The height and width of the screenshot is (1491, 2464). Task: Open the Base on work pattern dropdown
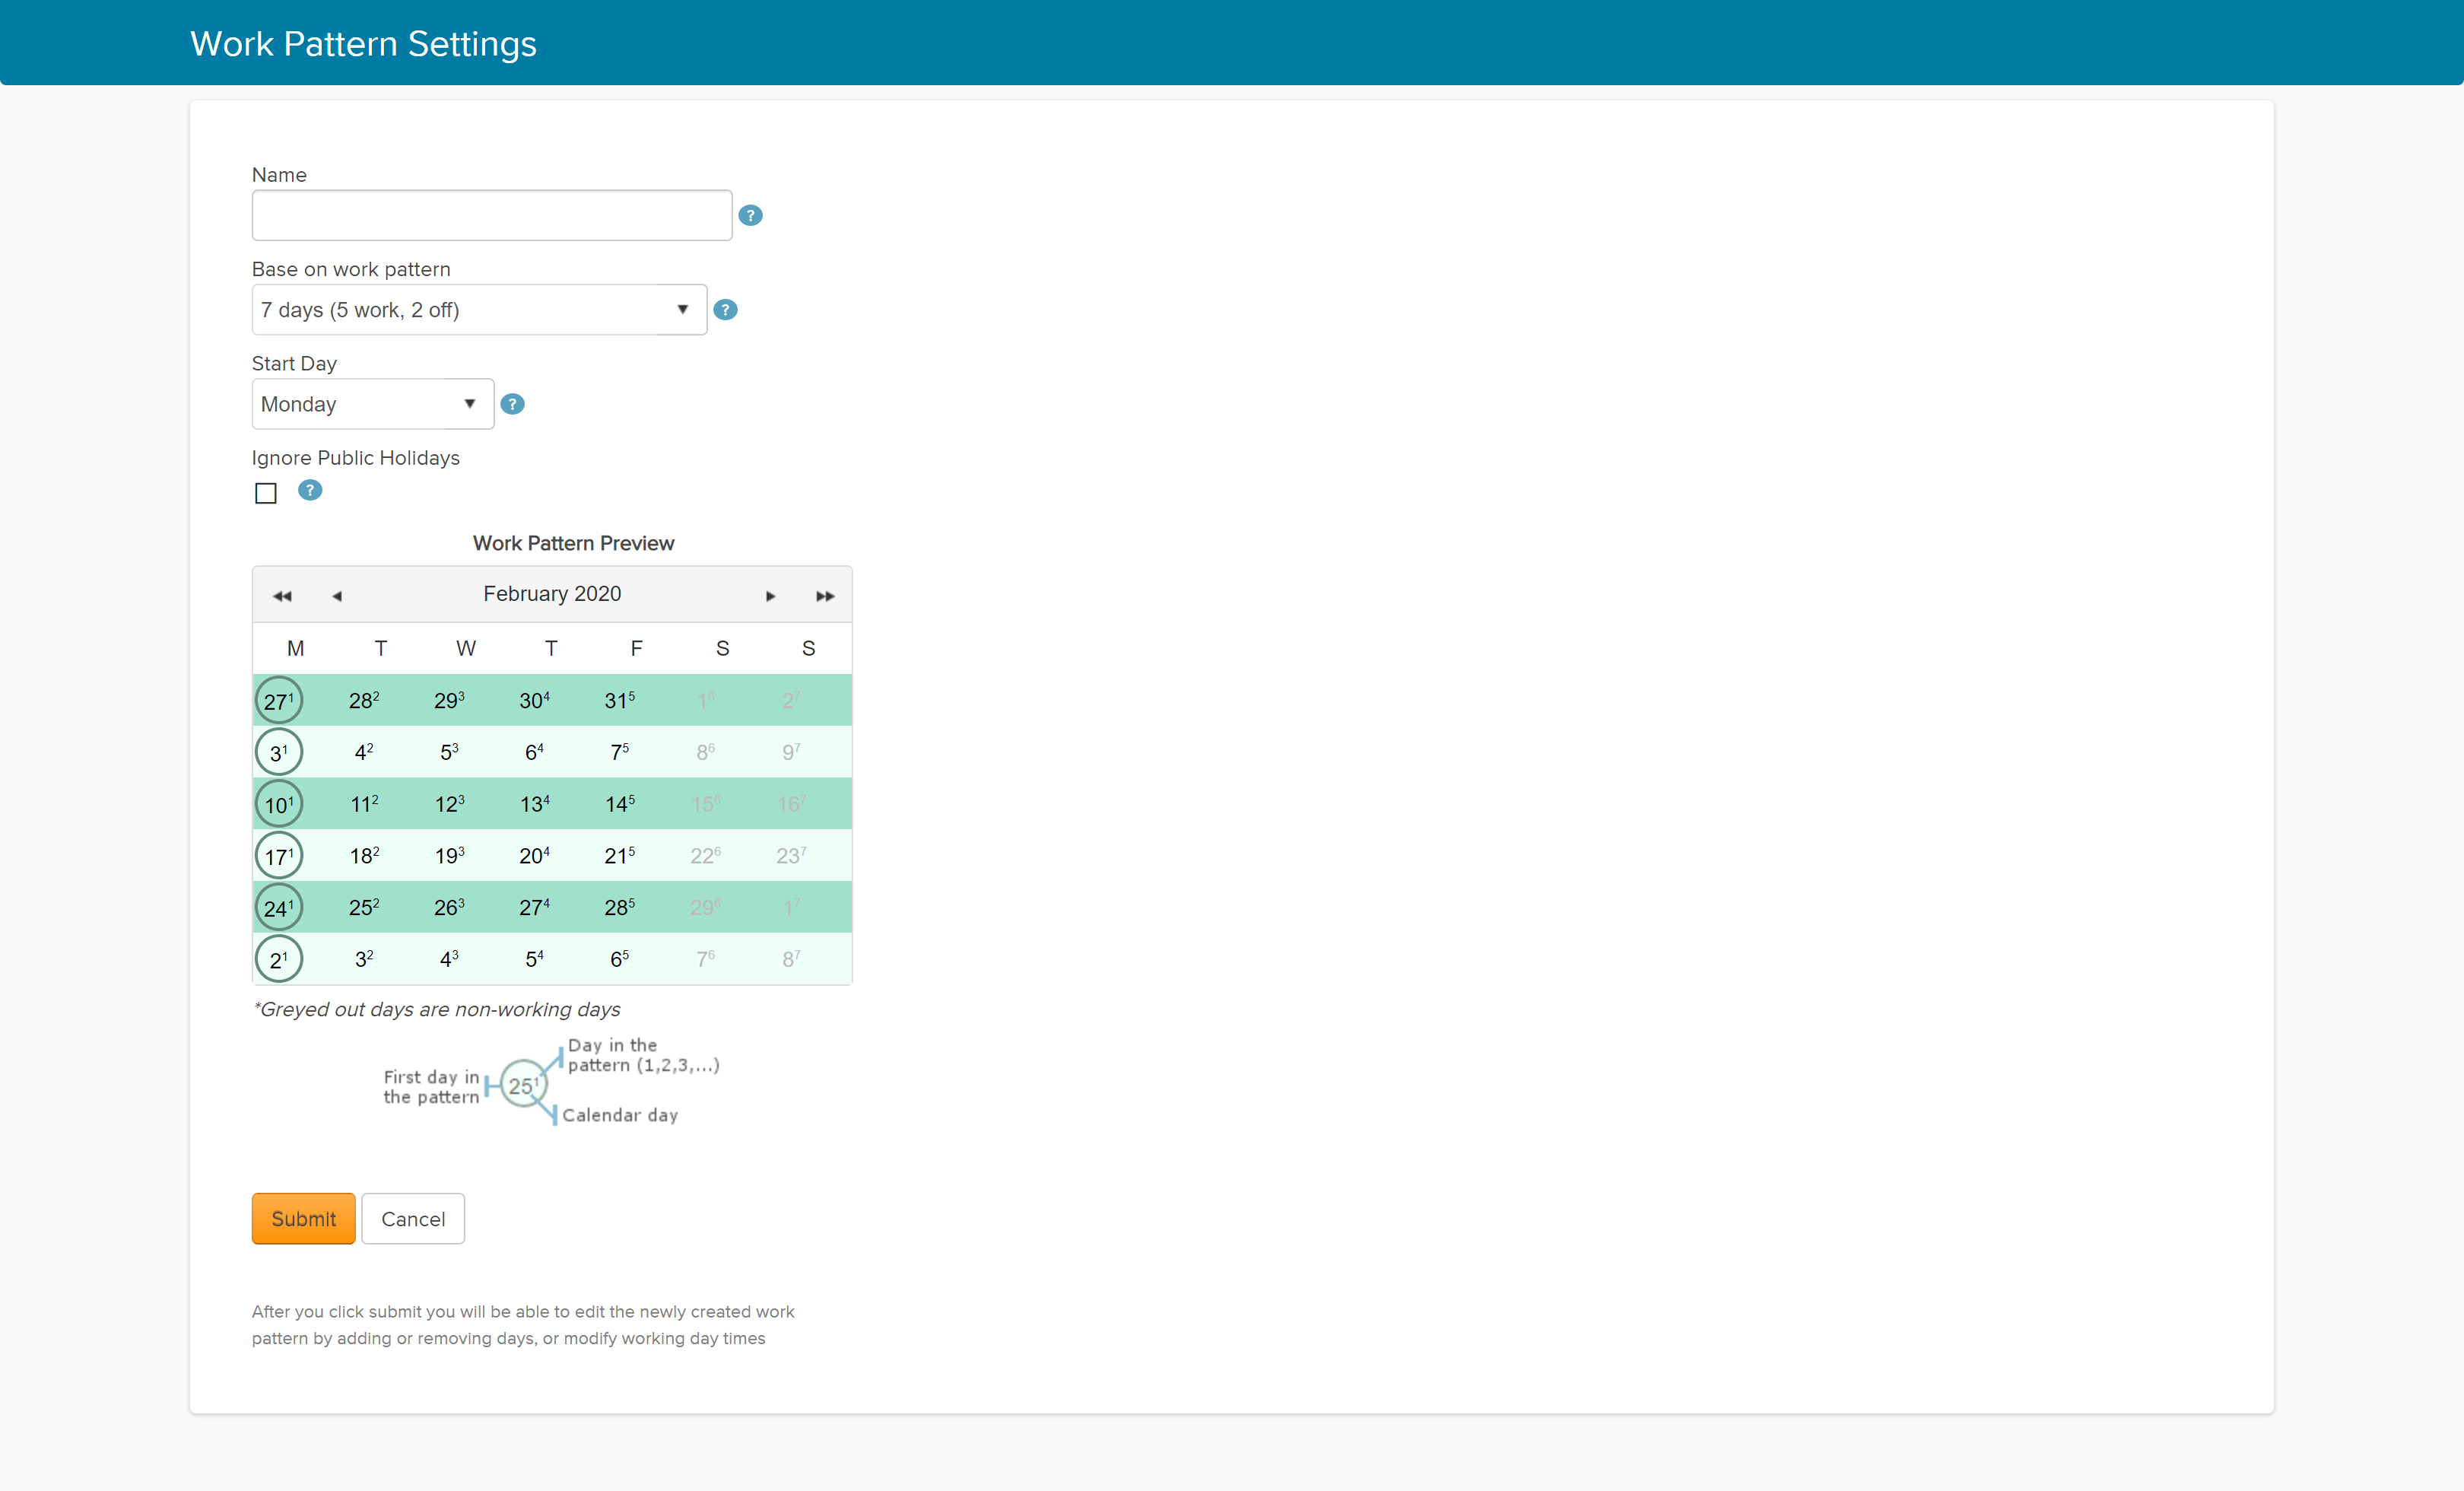479,310
